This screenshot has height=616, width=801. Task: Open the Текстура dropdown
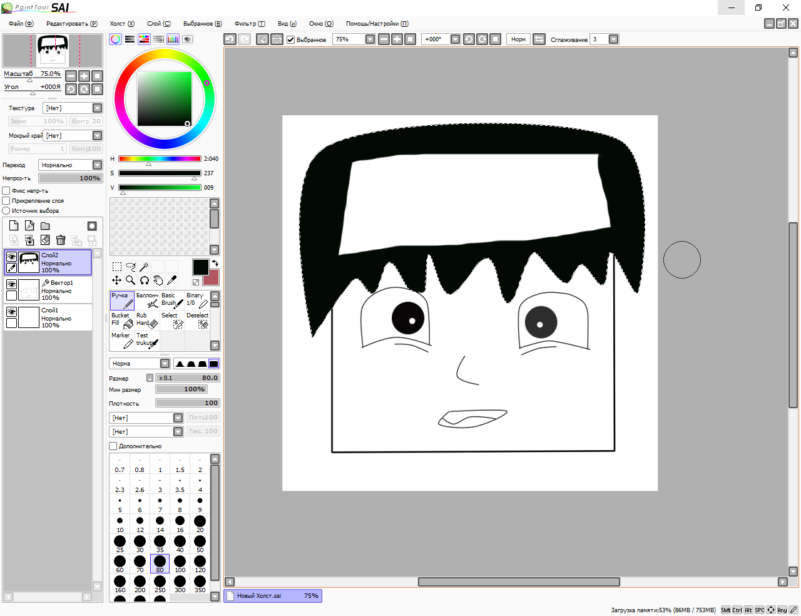[x=73, y=108]
